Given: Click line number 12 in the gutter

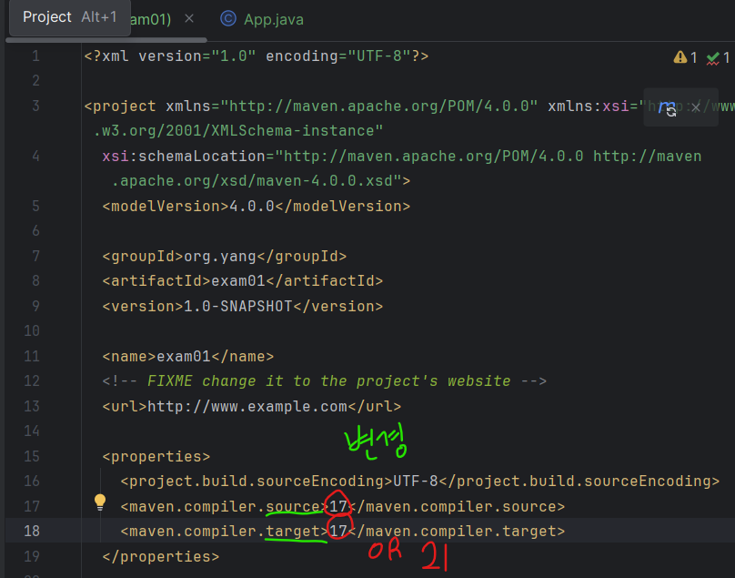Looking at the screenshot, I should [x=32, y=381].
